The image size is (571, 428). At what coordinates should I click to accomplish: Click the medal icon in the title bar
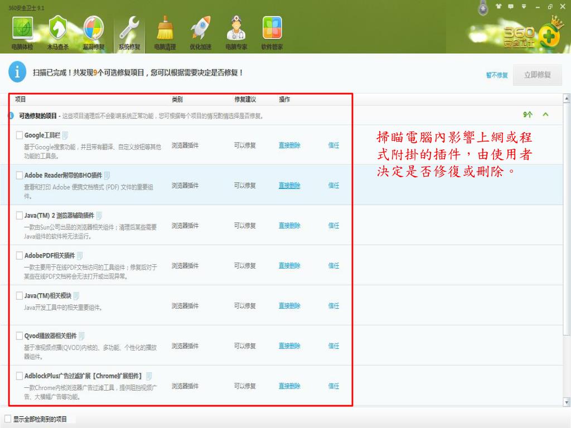(x=483, y=8)
